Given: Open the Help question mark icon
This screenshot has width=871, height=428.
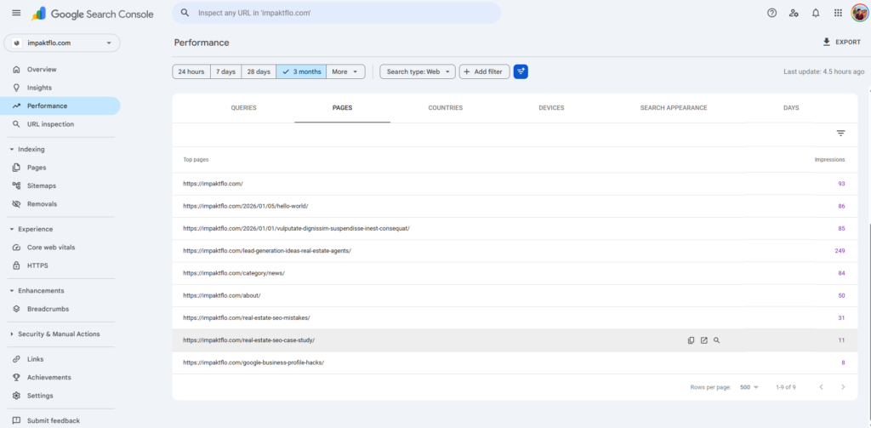Looking at the screenshot, I should coord(771,13).
